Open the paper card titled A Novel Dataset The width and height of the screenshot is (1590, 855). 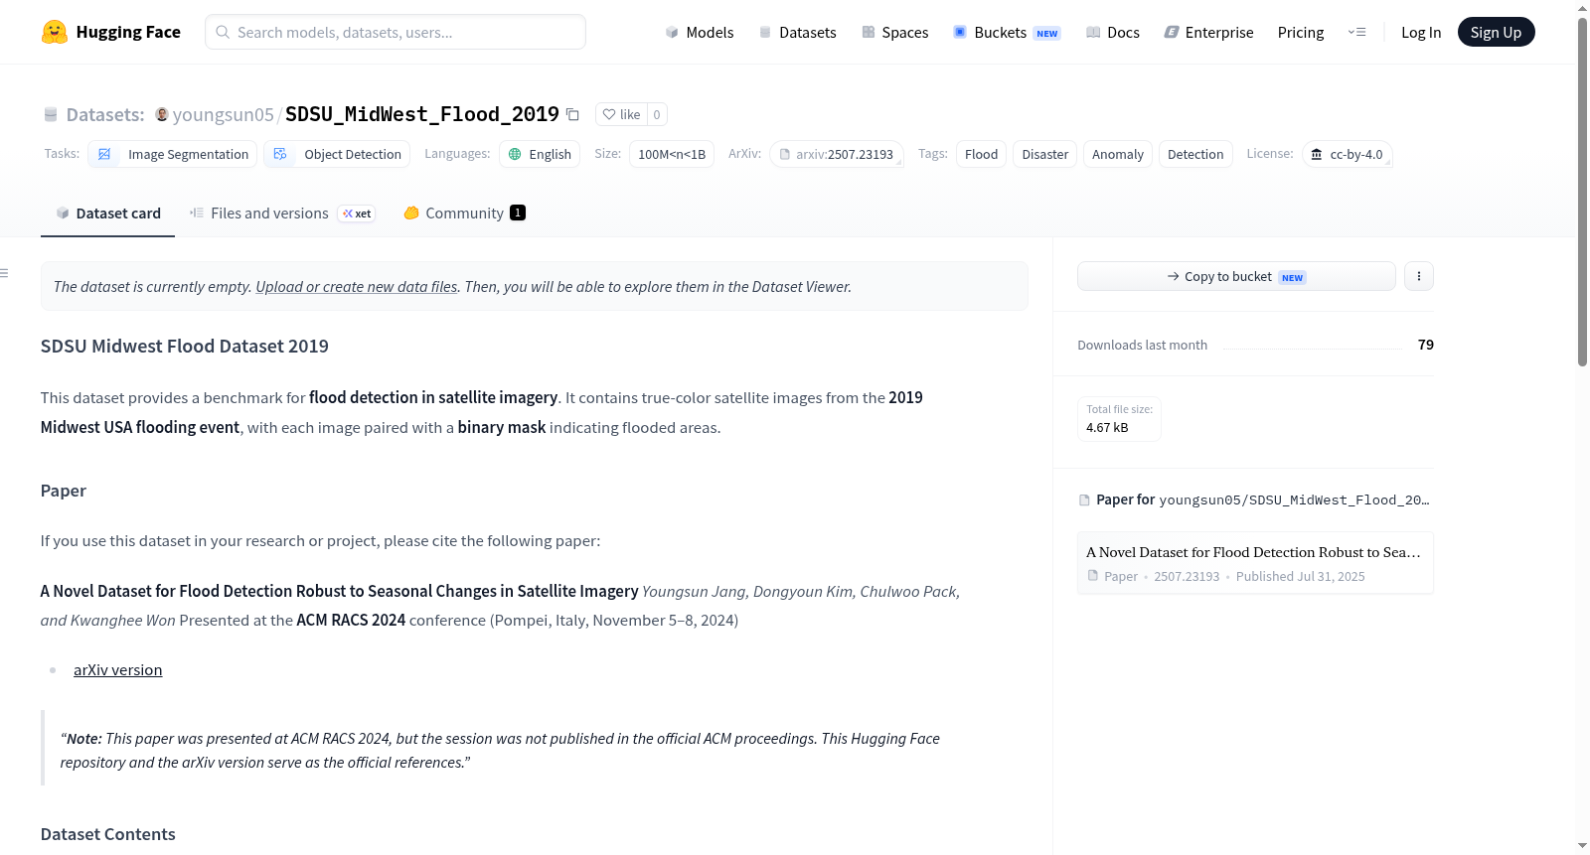[x=1255, y=563]
